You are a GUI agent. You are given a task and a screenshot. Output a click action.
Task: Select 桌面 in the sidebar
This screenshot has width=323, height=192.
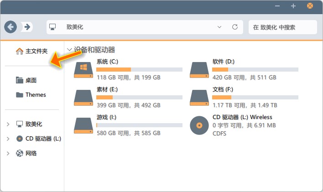coord(31,80)
